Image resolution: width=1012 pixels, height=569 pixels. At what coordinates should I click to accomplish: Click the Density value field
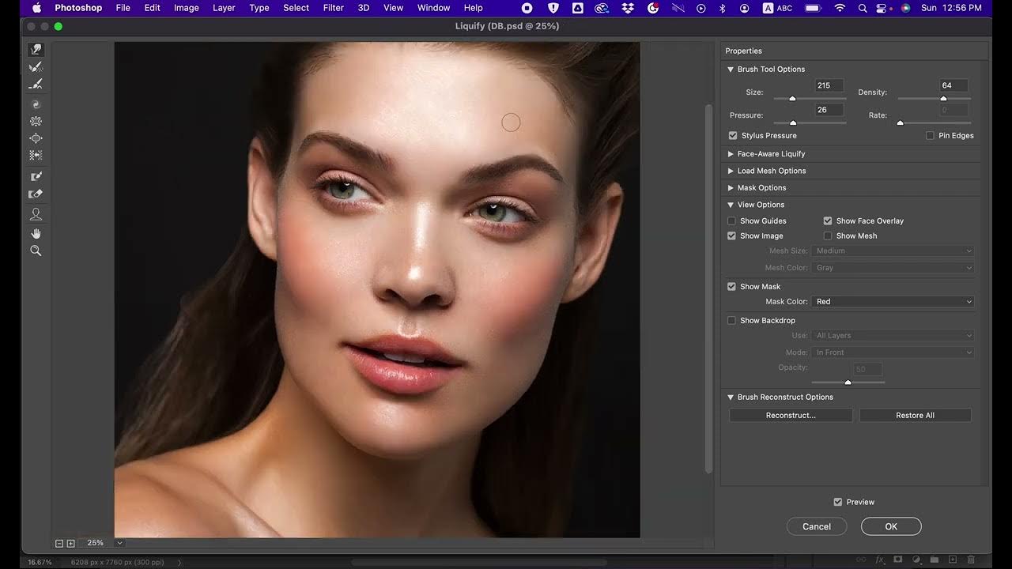[x=953, y=85]
